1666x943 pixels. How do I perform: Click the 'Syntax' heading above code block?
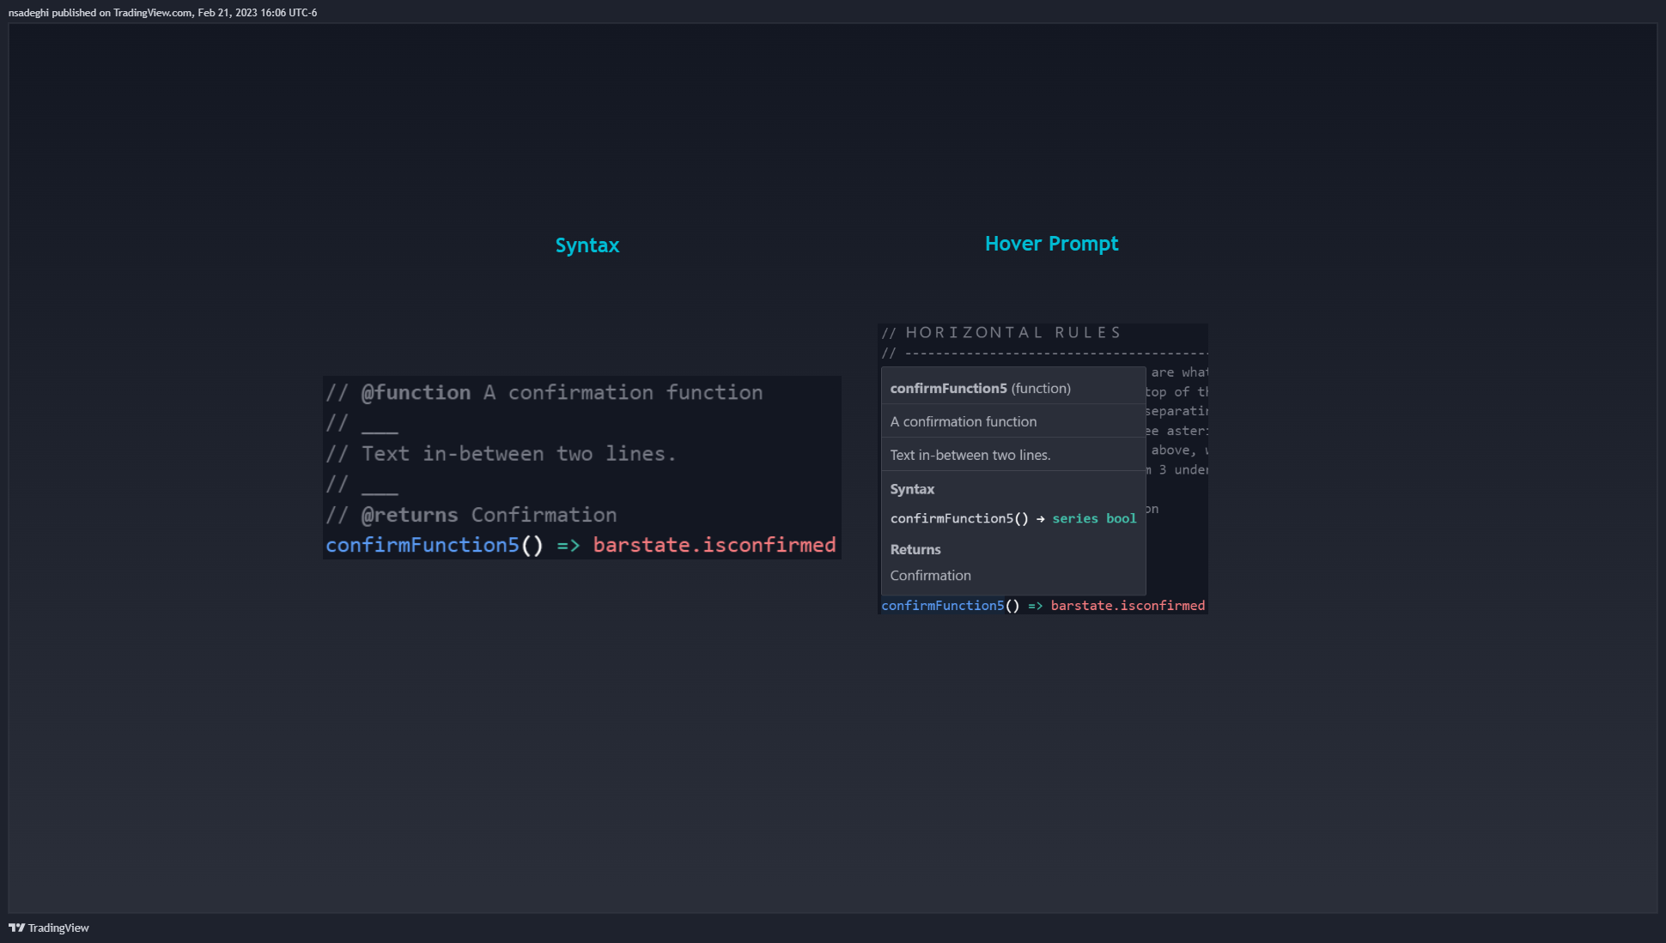(x=587, y=245)
